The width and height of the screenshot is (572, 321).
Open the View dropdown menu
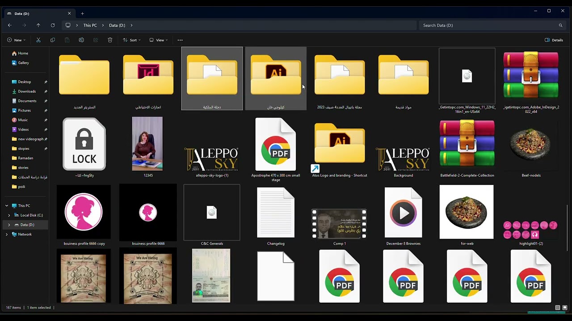click(159, 40)
